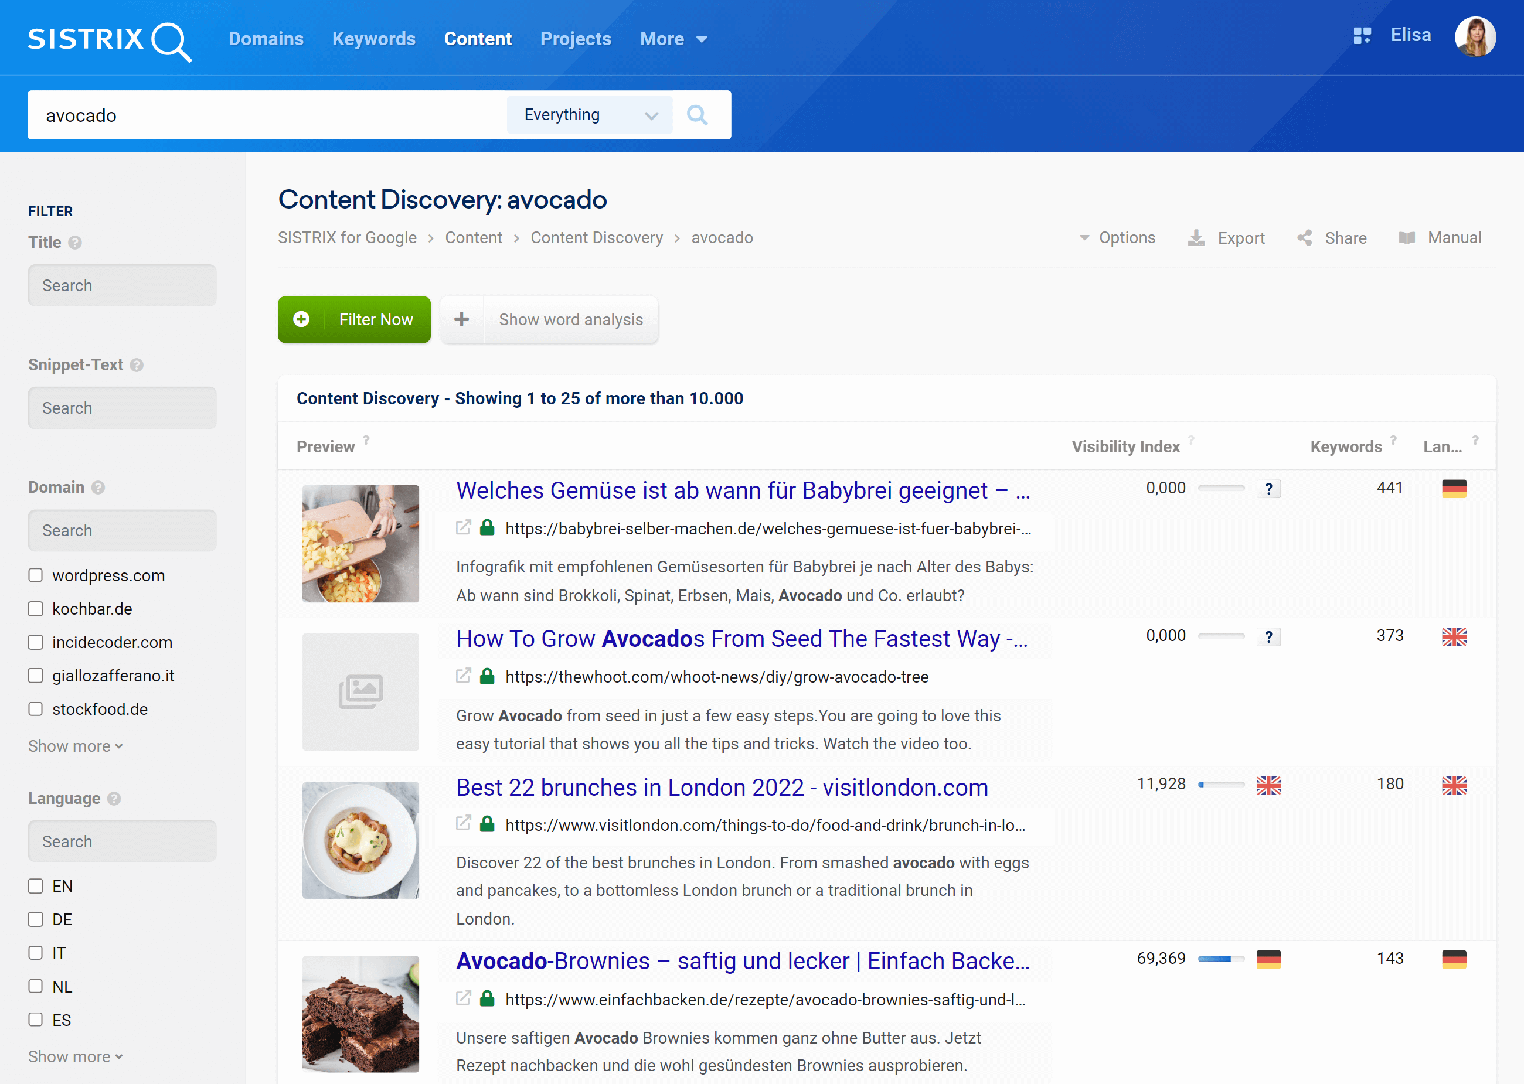
Task: Open the Manual reference icon
Action: [x=1404, y=238]
